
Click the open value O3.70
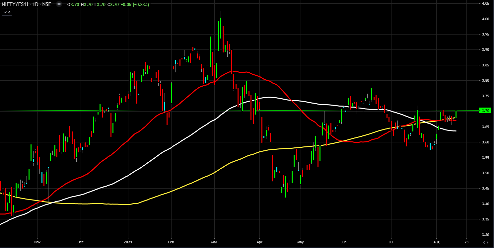pyautogui.click(x=73, y=5)
